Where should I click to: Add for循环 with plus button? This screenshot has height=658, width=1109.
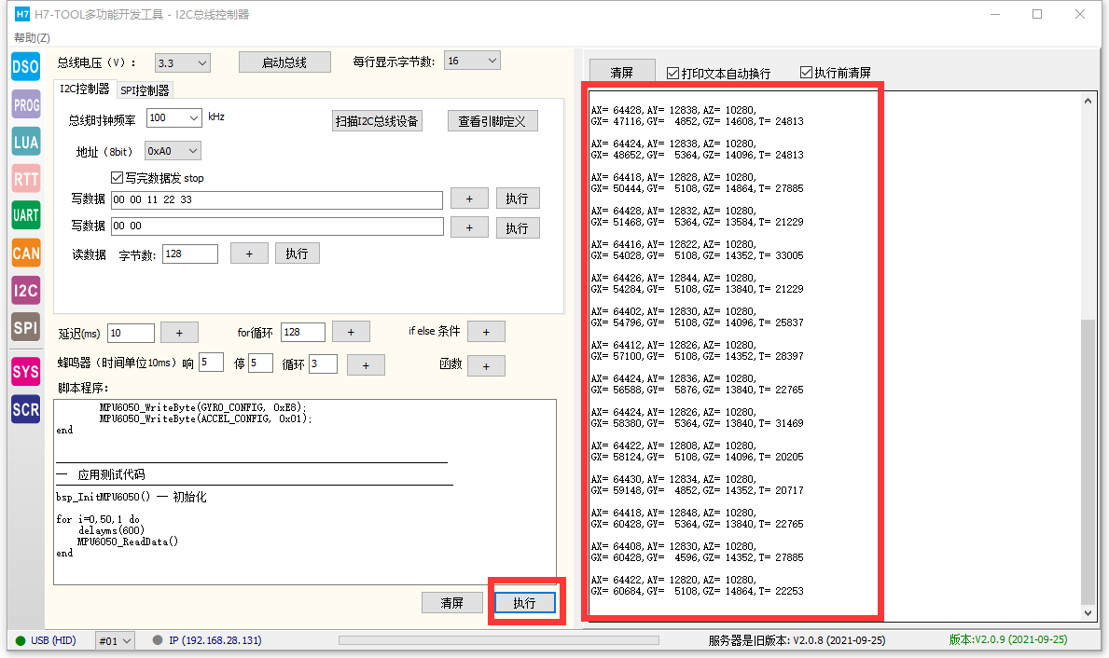(x=351, y=332)
